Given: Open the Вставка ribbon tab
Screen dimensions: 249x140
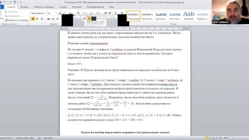Looking at the screenshot, I should [x=25, y=7].
